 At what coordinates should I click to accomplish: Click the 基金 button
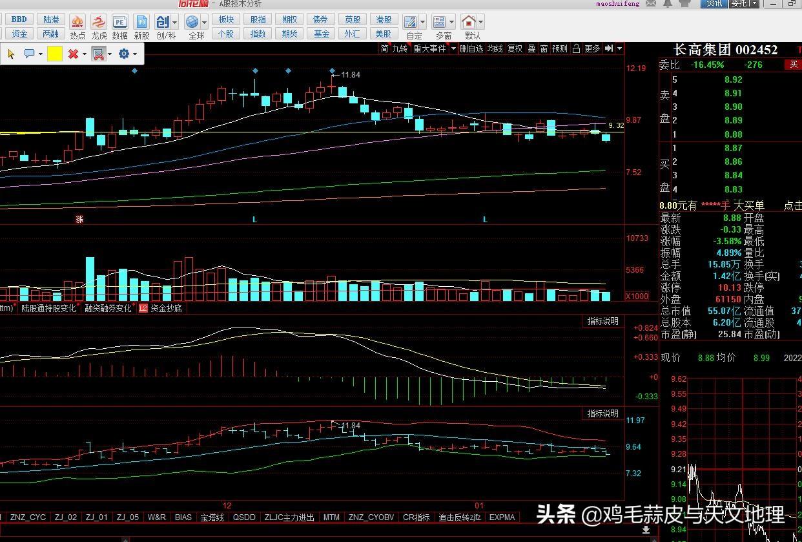coord(321,34)
